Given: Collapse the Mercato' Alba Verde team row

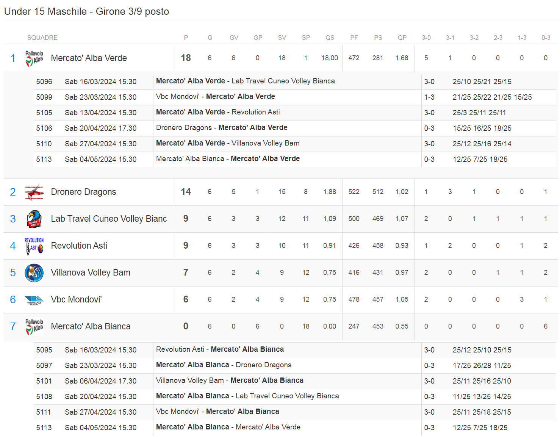Looking at the screenshot, I should pos(281,58).
